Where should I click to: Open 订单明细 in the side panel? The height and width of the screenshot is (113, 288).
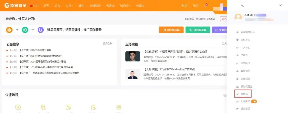245,79
